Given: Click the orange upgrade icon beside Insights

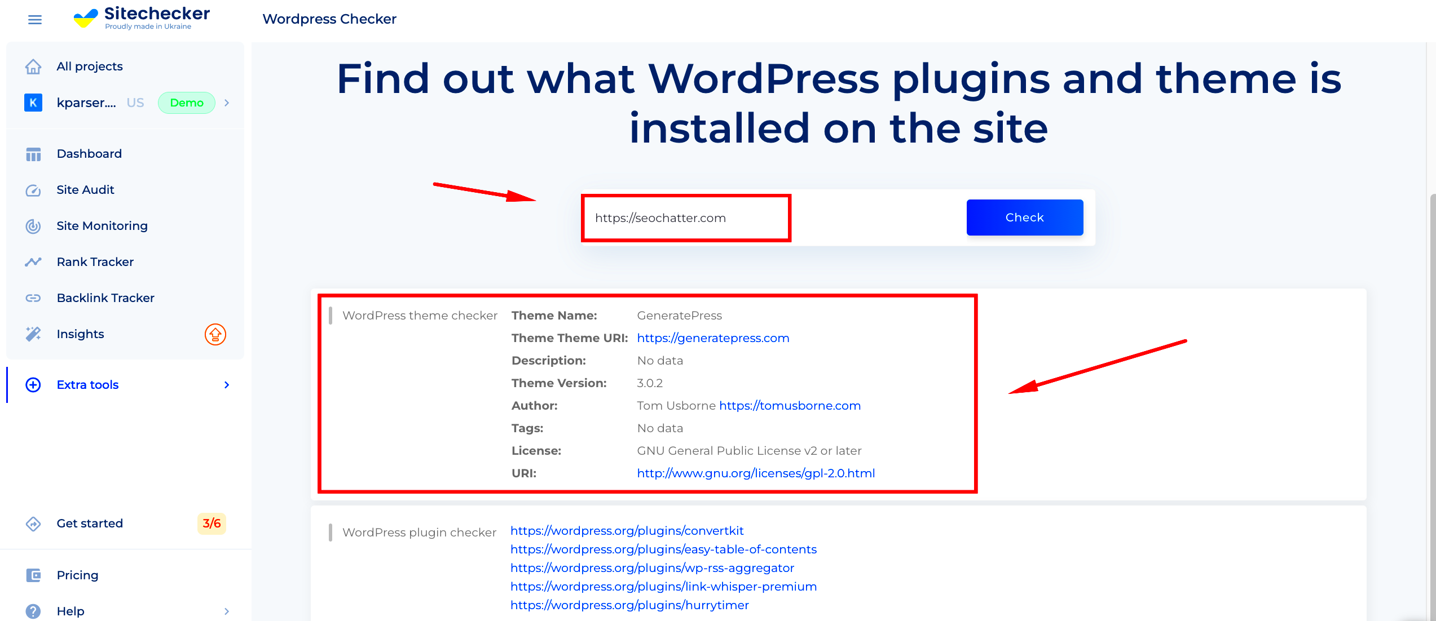Looking at the screenshot, I should (x=215, y=334).
